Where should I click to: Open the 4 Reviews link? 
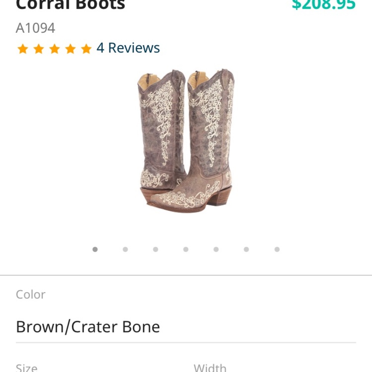pyautogui.click(x=128, y=48)
